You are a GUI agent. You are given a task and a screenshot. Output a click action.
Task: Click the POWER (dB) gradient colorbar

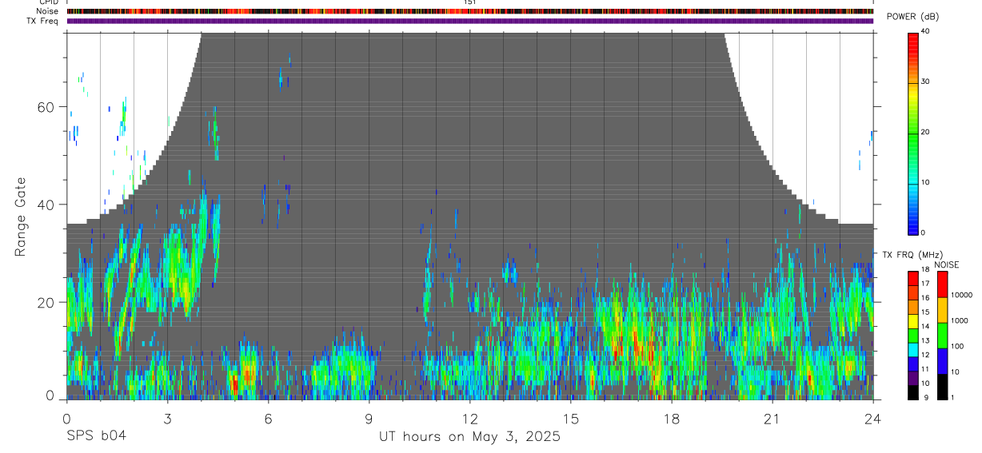coord(913,133)
